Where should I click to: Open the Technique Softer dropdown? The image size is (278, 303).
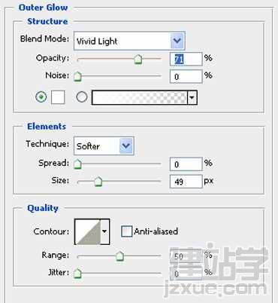pos(104,145)
